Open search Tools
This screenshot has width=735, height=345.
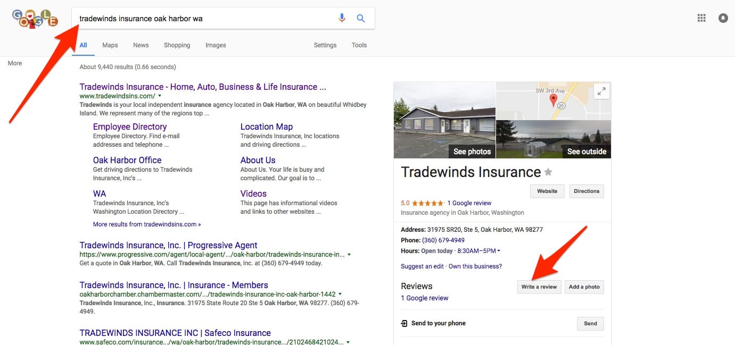pos(359,45)
